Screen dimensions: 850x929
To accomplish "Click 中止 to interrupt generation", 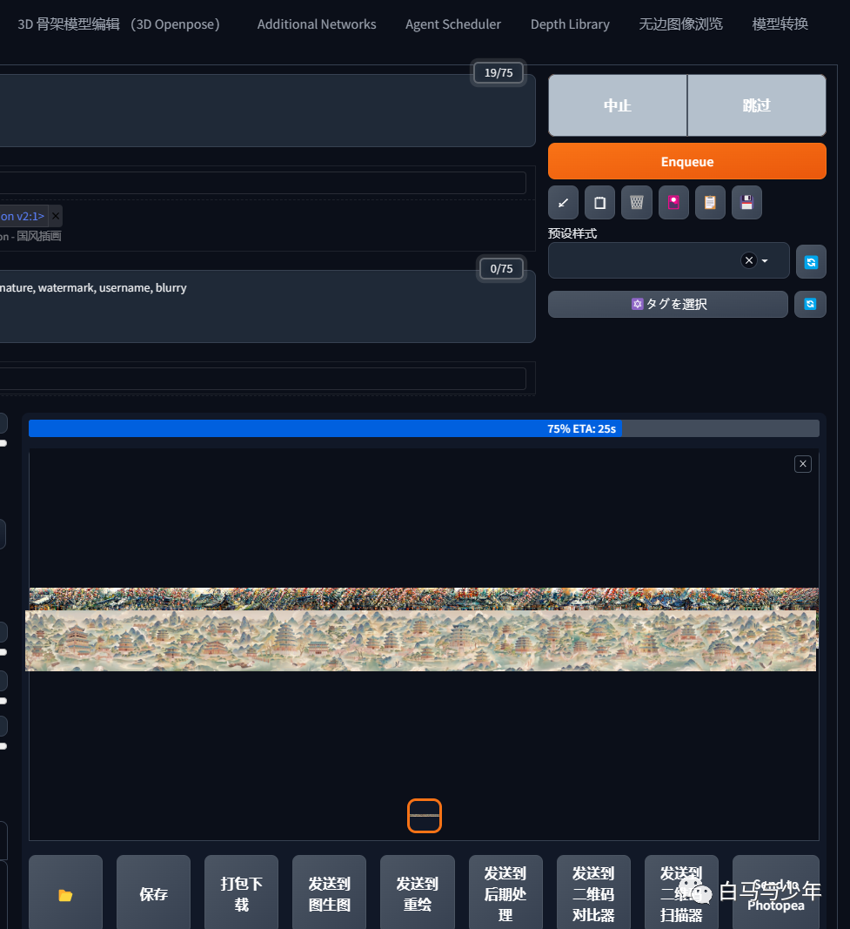I will (618, 105).
